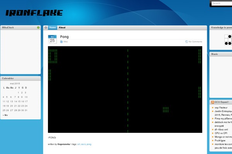Open the author link Kegeruneku

64,144
